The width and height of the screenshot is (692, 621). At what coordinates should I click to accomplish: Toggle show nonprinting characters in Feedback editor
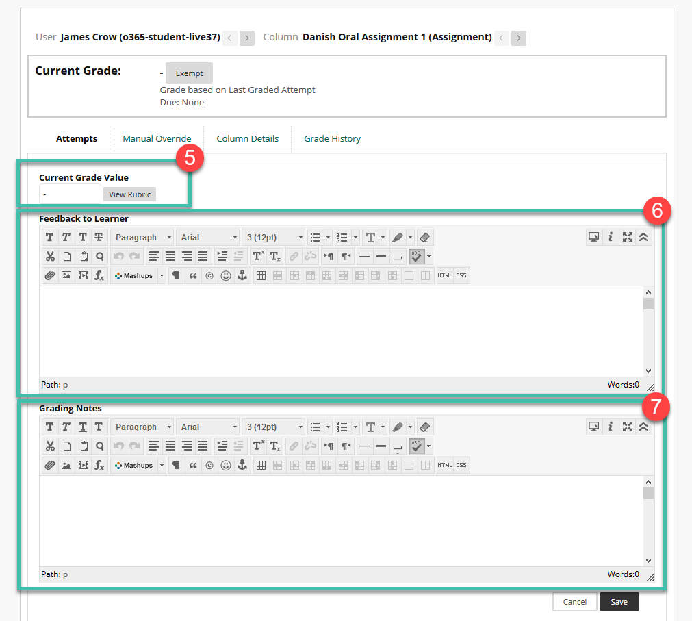pyautogui.click(x=176, y=275)
